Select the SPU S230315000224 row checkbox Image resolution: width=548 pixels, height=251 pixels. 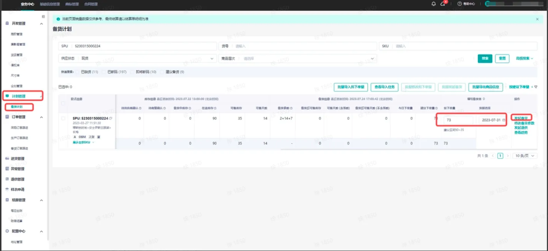point(63,118)
